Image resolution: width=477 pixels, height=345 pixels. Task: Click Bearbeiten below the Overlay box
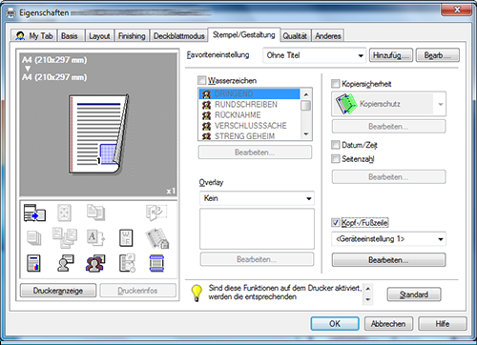[257, 259]
